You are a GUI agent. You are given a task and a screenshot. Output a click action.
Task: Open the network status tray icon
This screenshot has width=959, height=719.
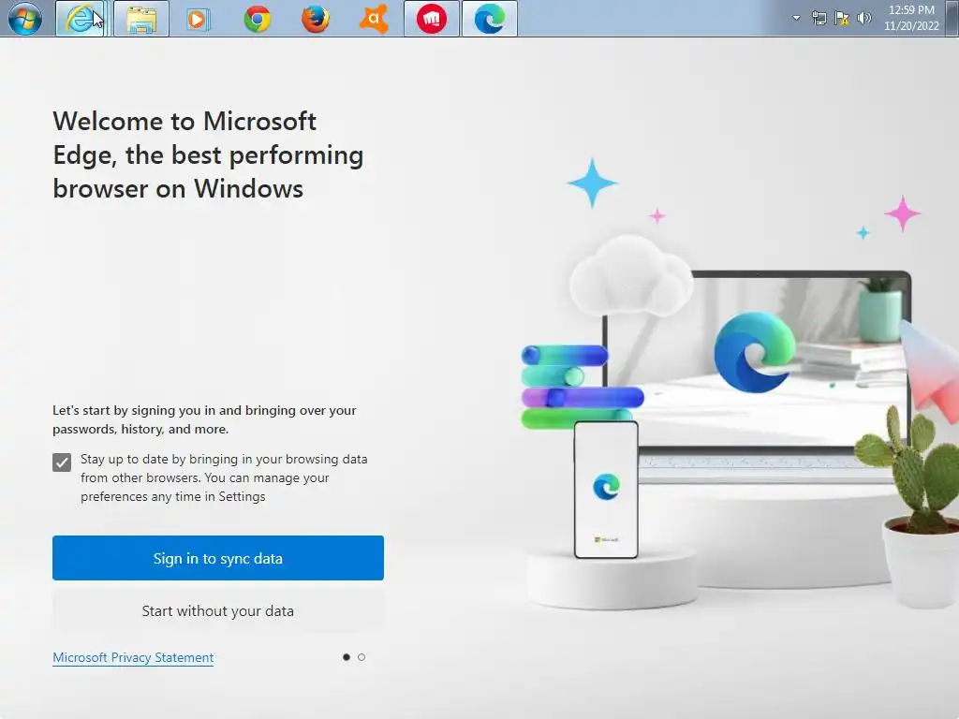[x=819, y=19]
